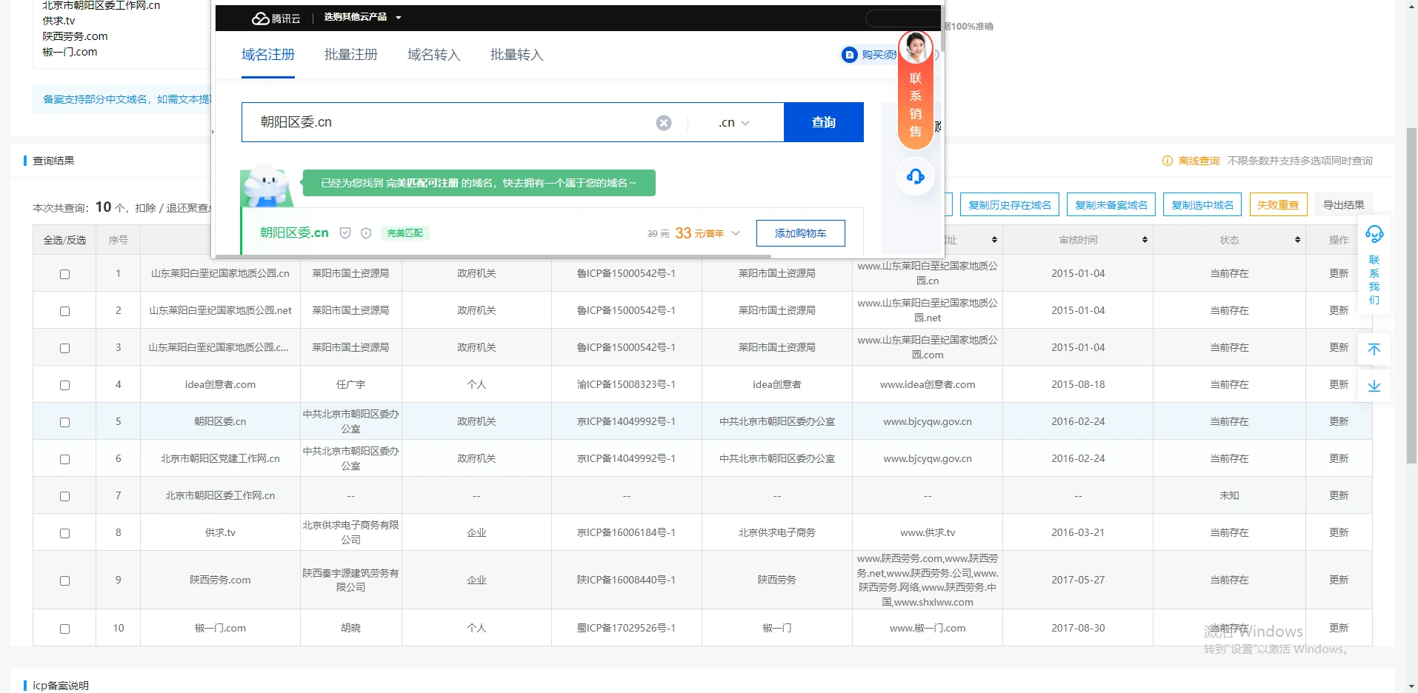
Task: Click the blue 查询 search button
Action: point(823,122)
